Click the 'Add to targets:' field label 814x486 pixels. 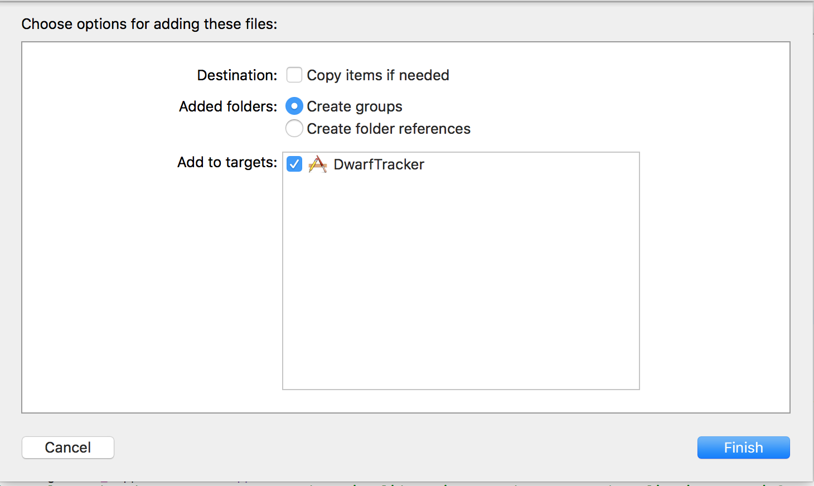coord(227,162)
